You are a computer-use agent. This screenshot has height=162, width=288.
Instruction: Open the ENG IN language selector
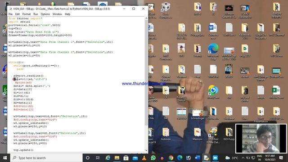click(259, 158)
